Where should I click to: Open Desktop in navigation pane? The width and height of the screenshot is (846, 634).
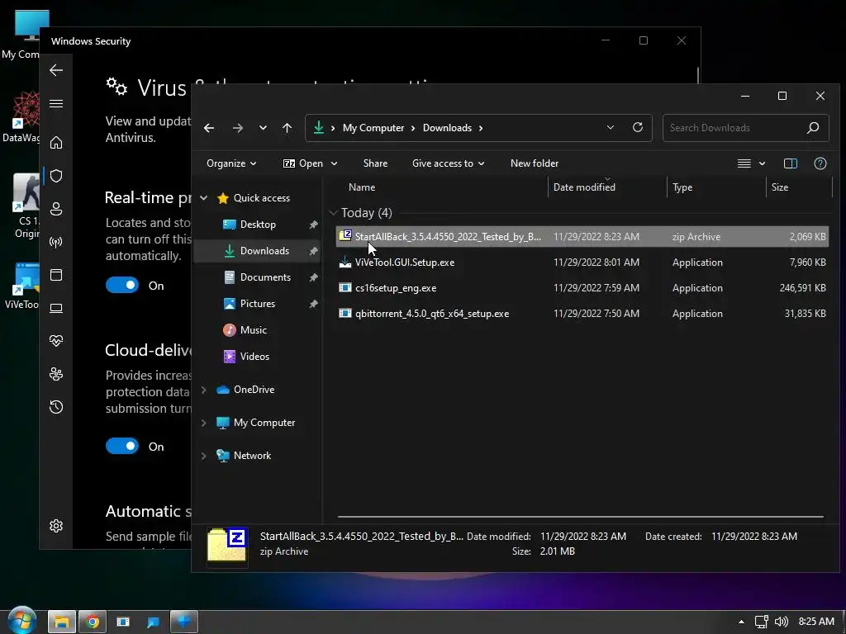click(258, 225)
